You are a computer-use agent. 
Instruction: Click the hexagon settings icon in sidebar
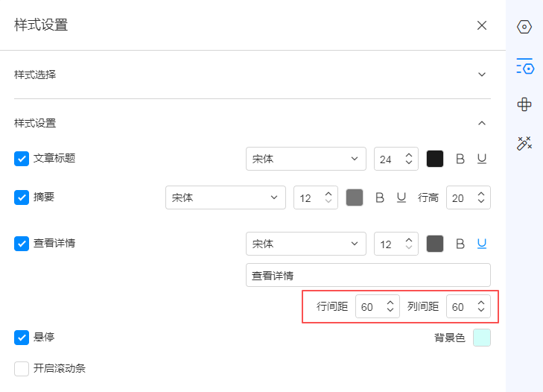[524, 27]
